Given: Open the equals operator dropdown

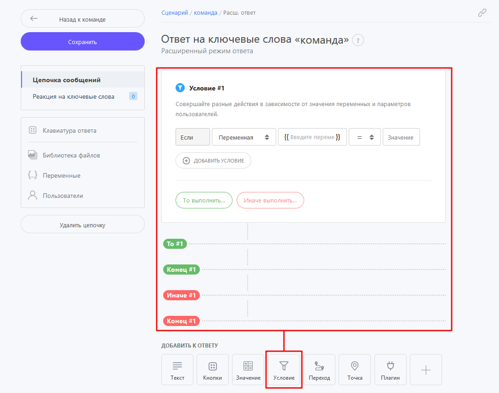Looking at the screenshot, I should [365, 137].
